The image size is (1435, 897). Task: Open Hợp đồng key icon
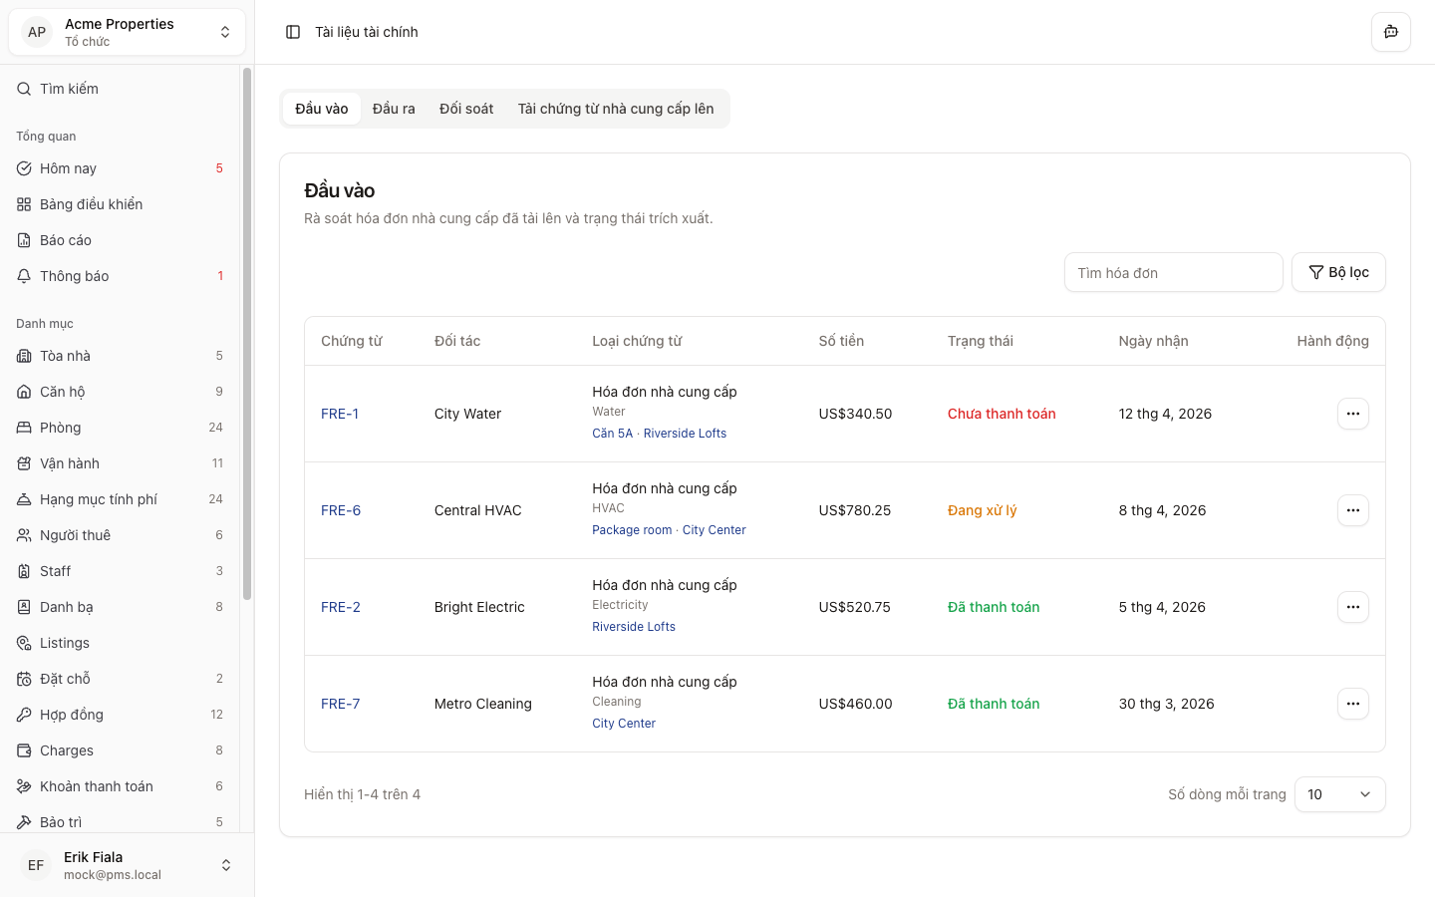tap(24, 715)
